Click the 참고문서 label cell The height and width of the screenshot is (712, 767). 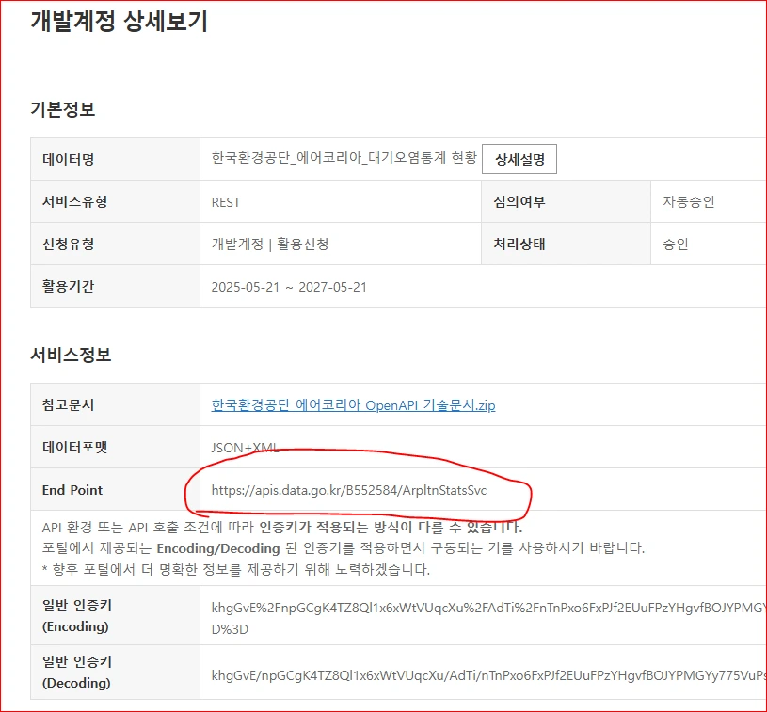click(x=115, y=404)
